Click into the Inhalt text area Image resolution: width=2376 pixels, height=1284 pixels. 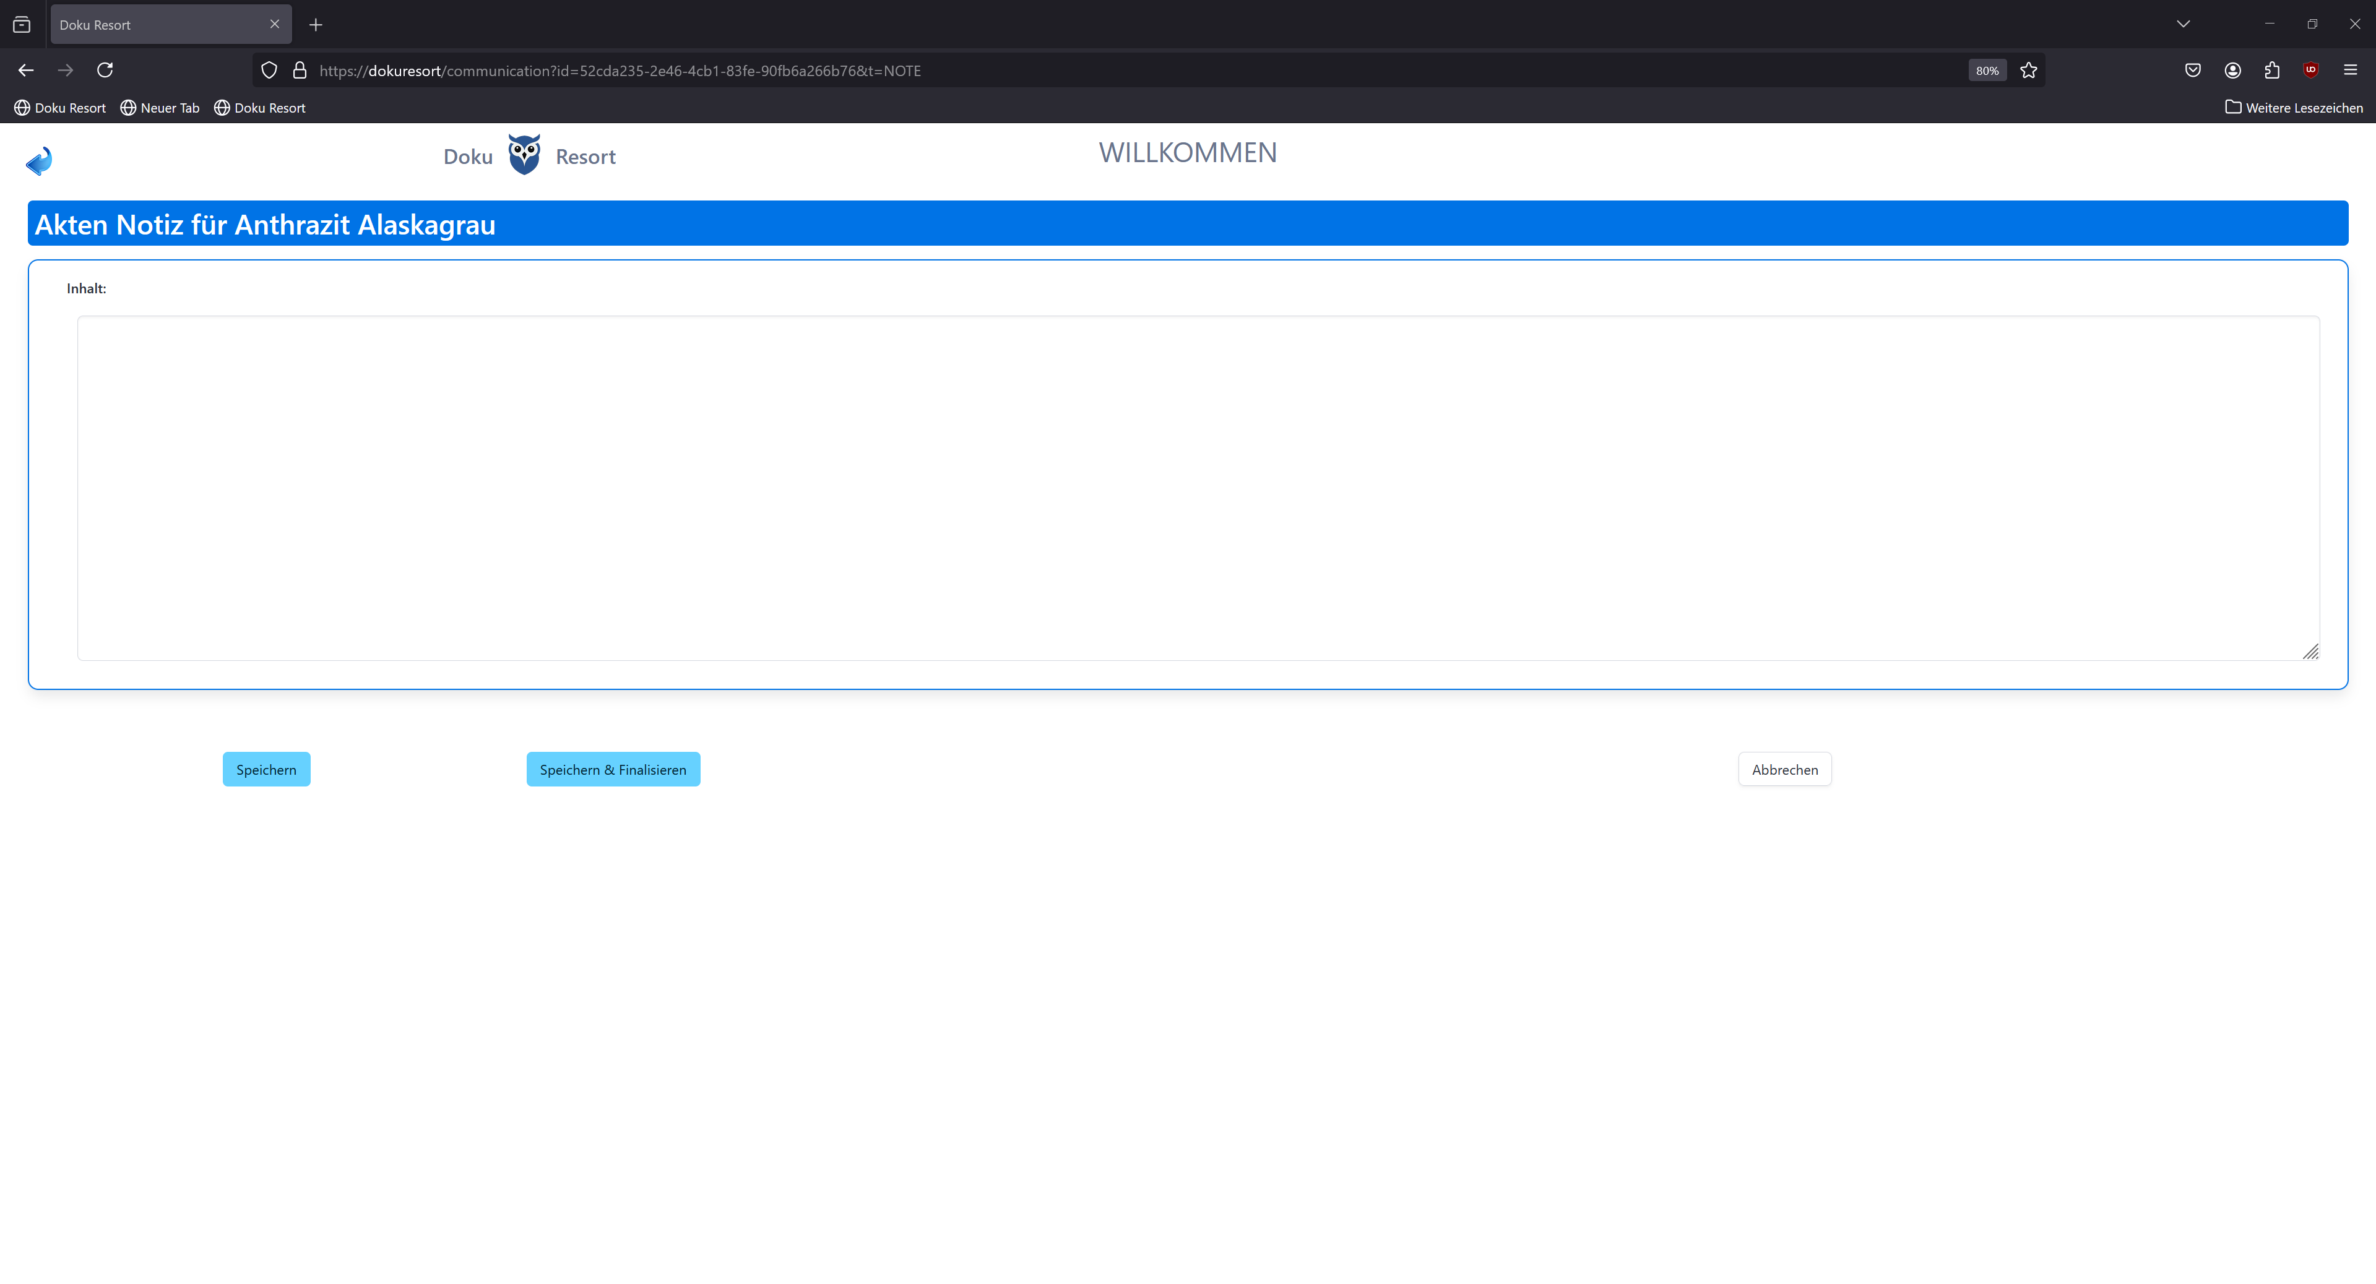1197,488
